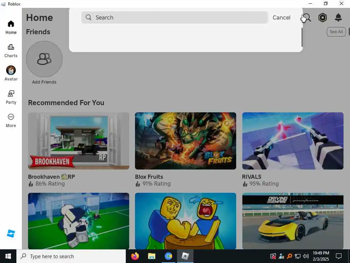Image resolution: width=350 pixels, height=263 pixels.
Task: Open the Charts sidebar item
Action: 11,51
